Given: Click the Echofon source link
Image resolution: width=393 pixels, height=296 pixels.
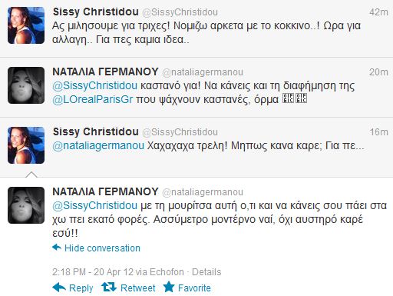Looking at the screenshot, I should pos(167,272).
